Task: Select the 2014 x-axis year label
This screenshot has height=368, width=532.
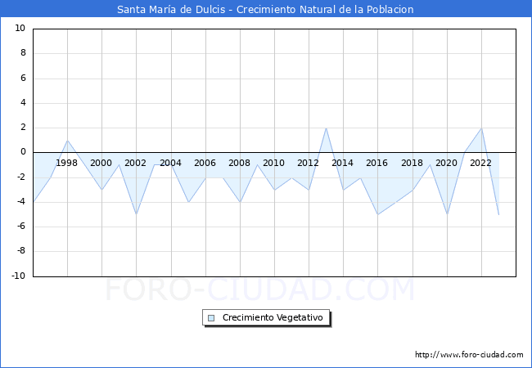Action: pos(342,163)
